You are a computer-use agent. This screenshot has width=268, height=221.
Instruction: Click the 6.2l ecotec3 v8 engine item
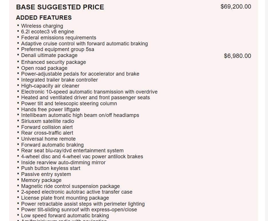pyautogui.click(x=47, y=32)
